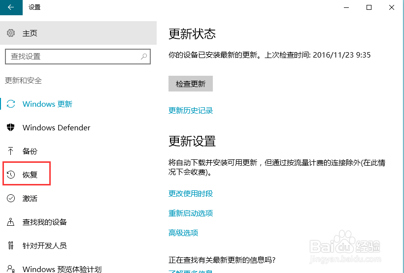Click the 检查更新 button
Image resolution: width=404 pixels, height=273 pixels.
(x=191, y=84)
